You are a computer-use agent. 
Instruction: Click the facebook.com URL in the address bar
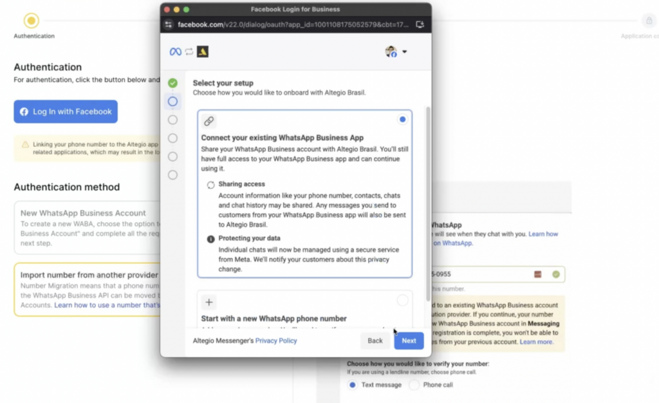pyautogui.click(x=293, y=24)
